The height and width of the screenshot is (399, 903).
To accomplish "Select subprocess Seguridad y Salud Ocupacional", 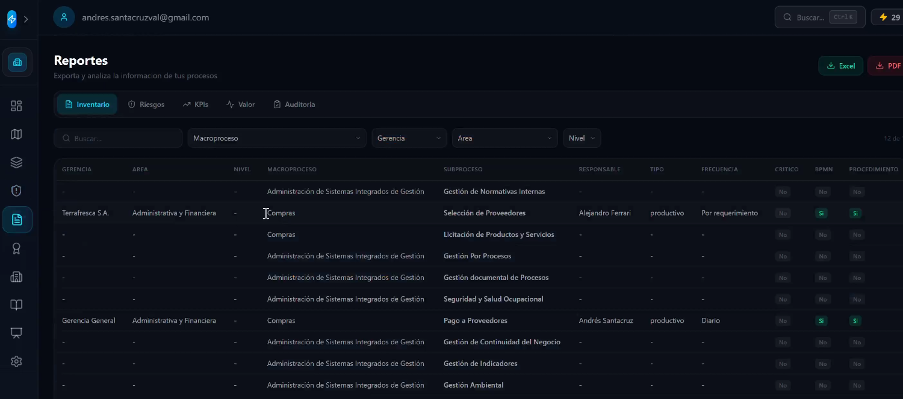I will [x=494, y=299].
